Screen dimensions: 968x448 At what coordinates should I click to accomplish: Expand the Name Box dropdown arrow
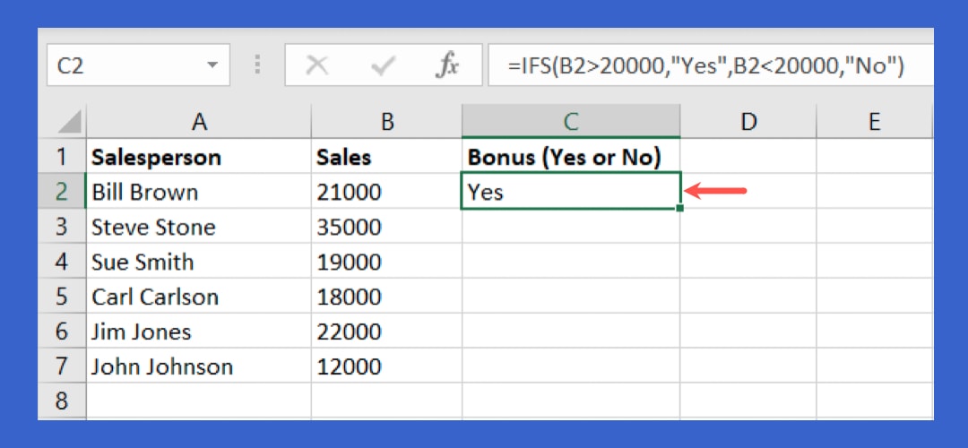click(x=212, y=65)
